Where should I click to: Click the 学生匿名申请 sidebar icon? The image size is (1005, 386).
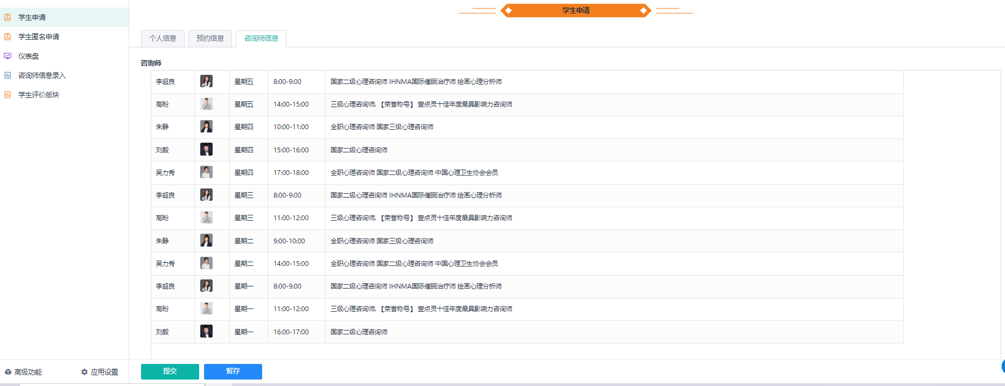(8, 37)
